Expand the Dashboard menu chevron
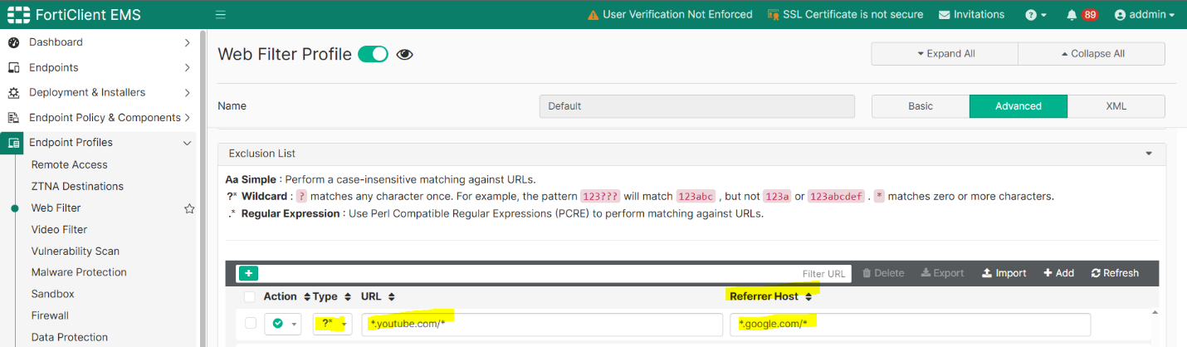 187,42
